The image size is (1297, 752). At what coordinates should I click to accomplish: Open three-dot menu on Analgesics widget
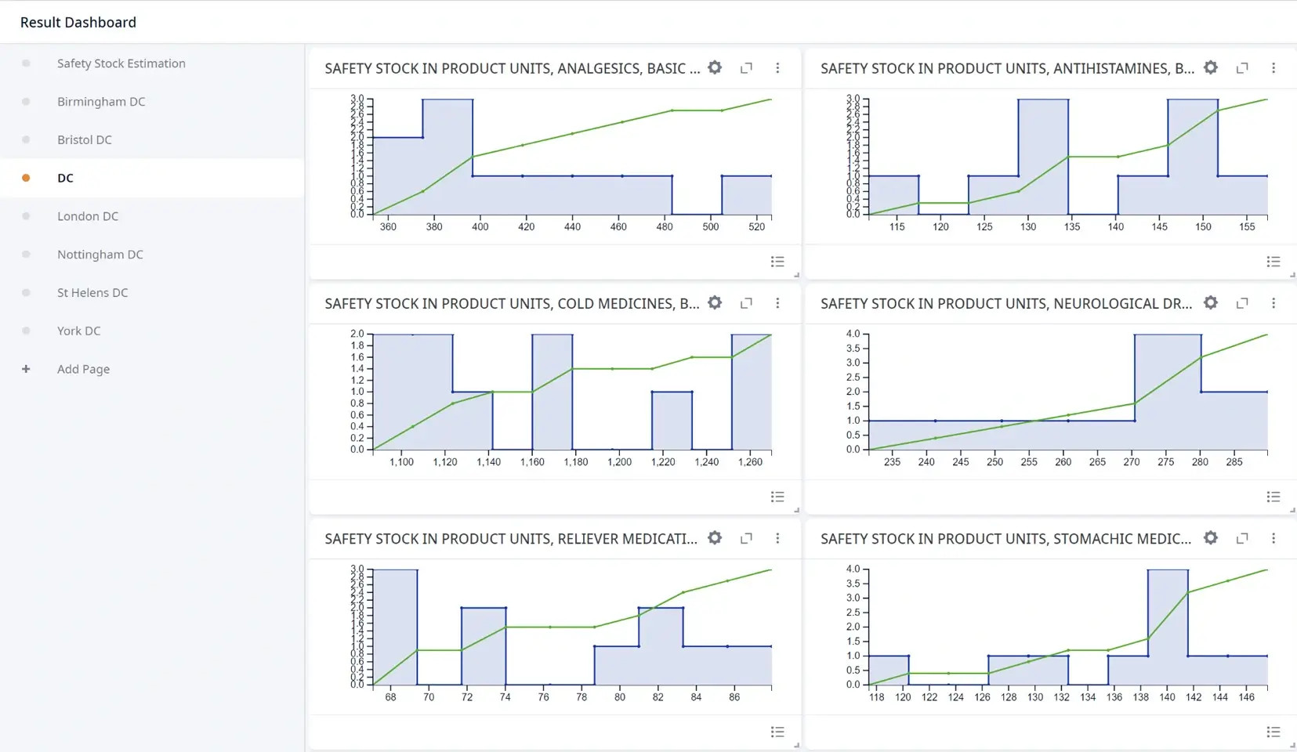(777, 68)
